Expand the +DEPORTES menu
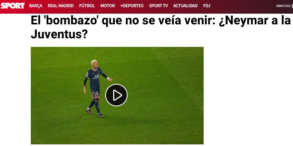 132,6
